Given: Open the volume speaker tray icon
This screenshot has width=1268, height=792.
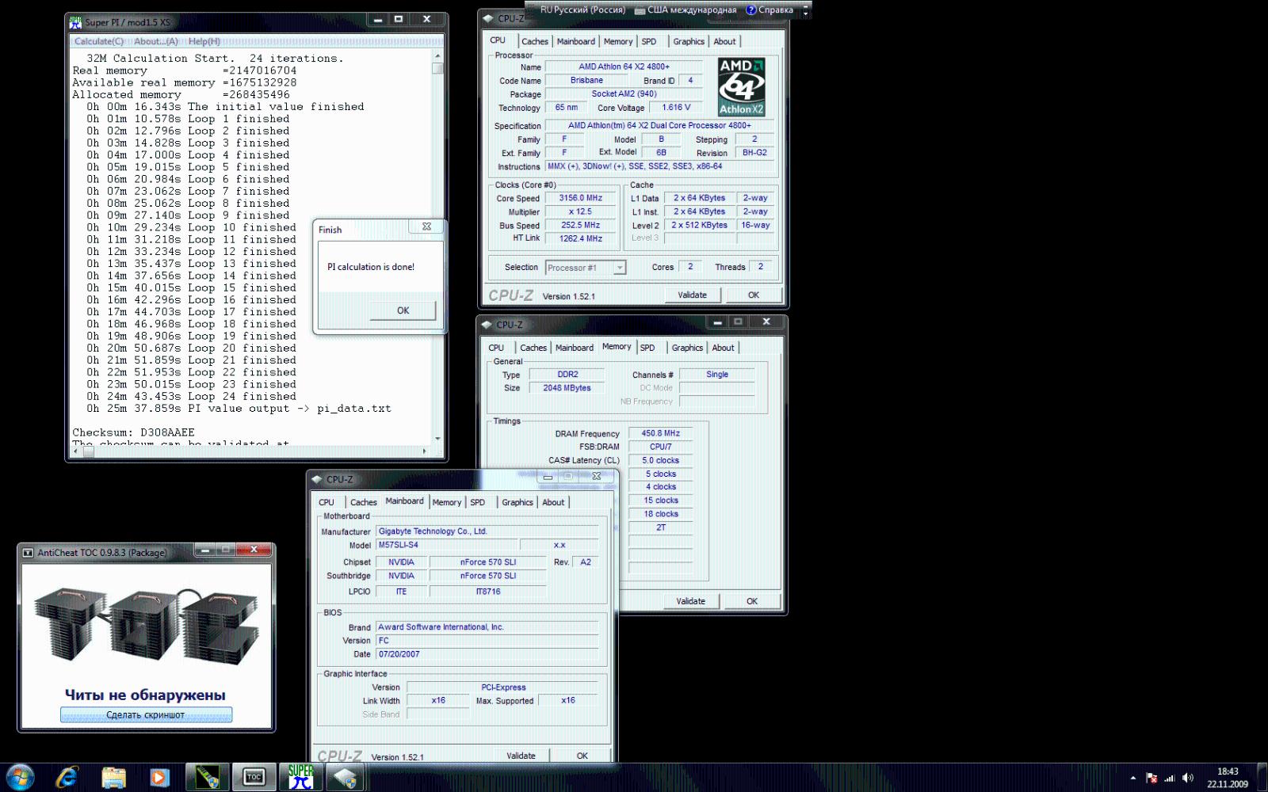Looking at the screenshot, I should (x=1187, y=778).
